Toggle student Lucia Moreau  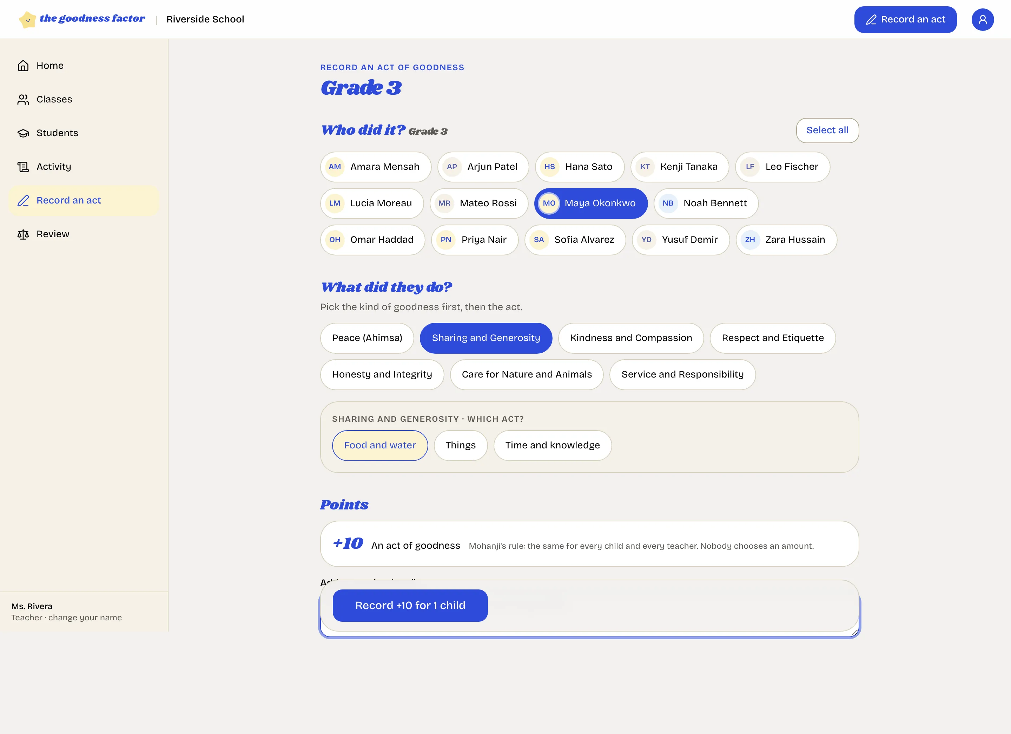tap(372, 203)
